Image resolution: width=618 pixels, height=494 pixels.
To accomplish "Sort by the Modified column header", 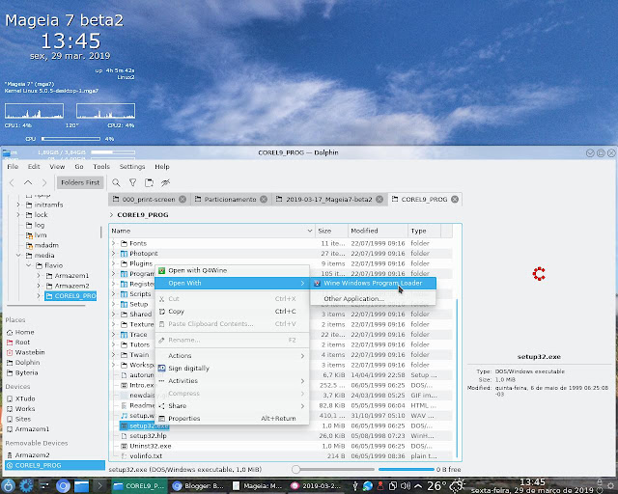I will (x=378, y=231).
